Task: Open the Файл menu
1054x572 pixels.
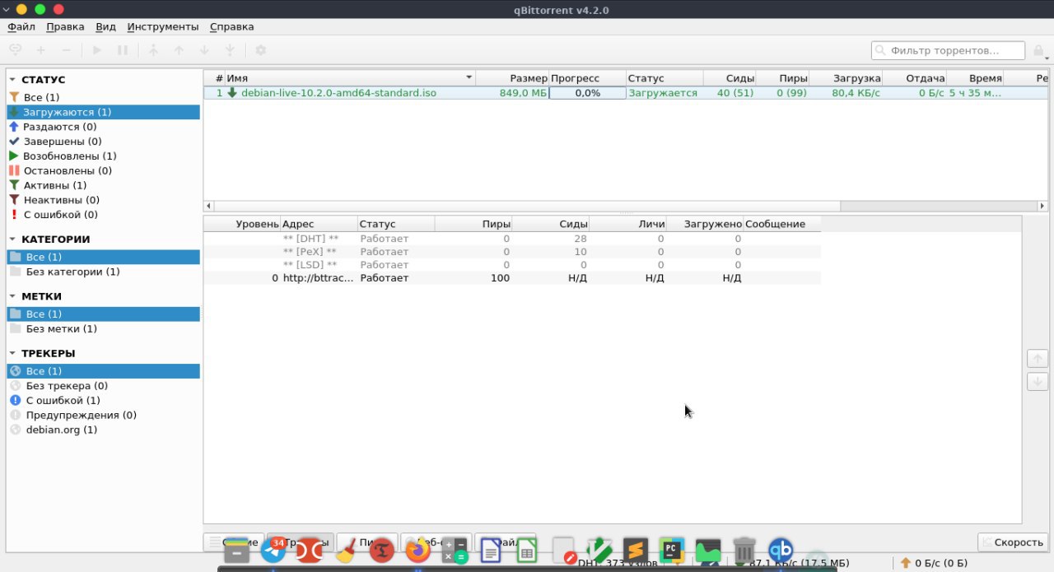Action: pyautogui.click(x=21, y=26)
